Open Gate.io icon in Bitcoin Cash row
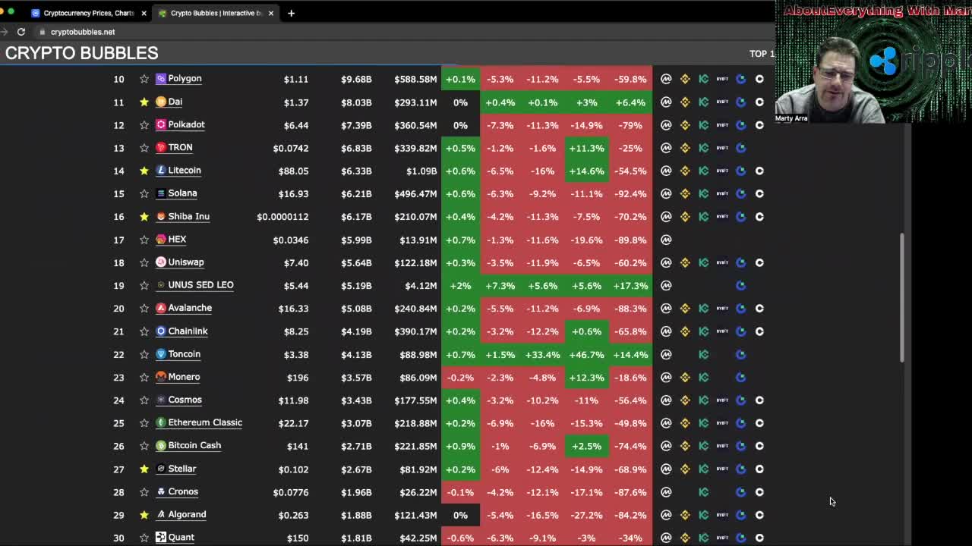This screenshot has width=972, height=546. (x=741, y=446)
